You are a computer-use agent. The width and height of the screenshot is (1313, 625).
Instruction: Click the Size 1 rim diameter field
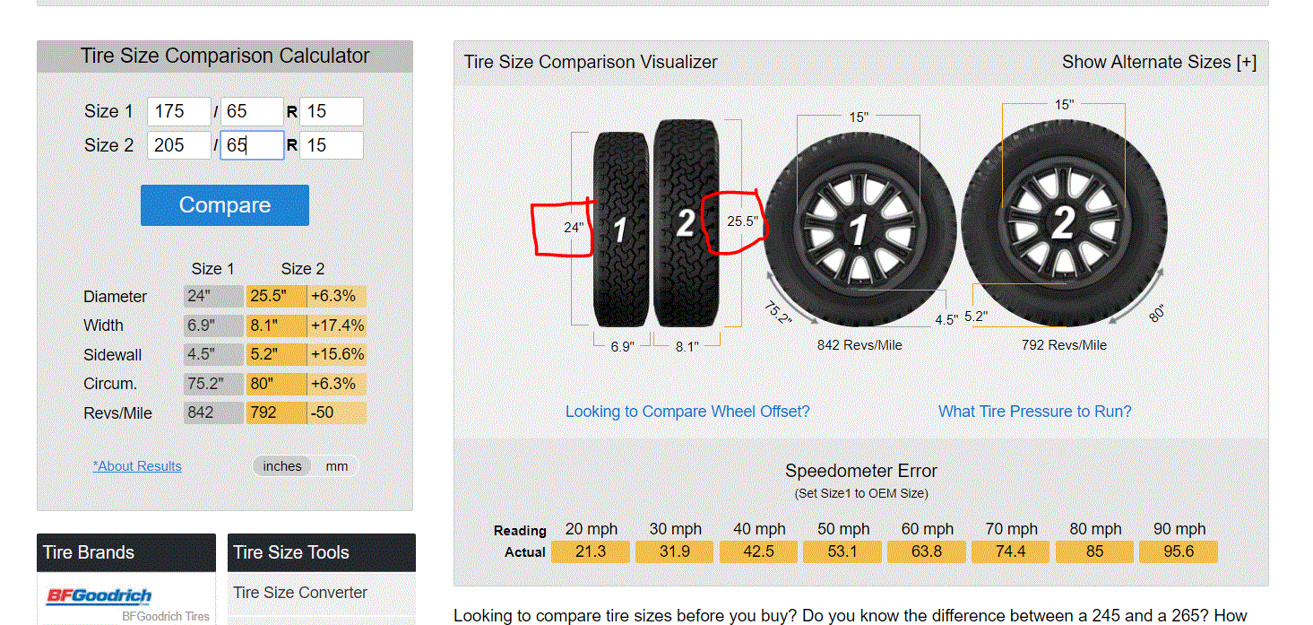click(x=332, y=112)
